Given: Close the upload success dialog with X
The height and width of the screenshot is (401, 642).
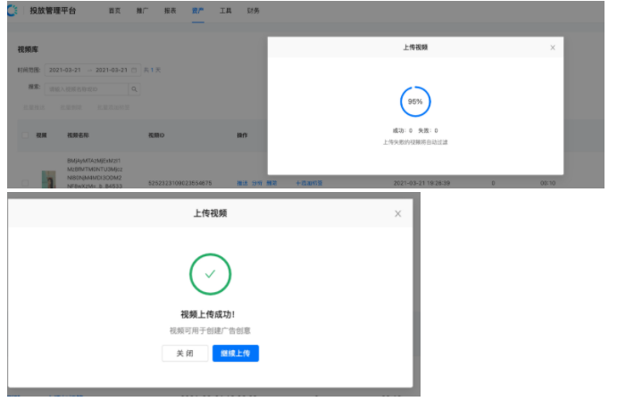Looking at the screenshot, I should tap(398, 213).
